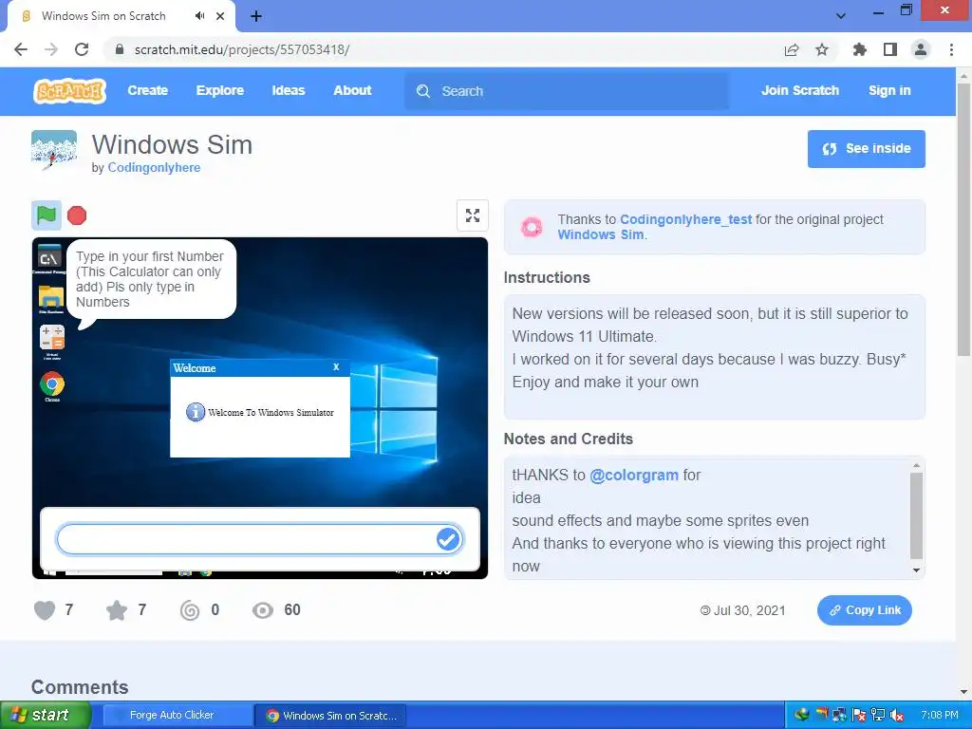Love this project with the heart icon
This screenshot has width=972, height=729.
45,610
